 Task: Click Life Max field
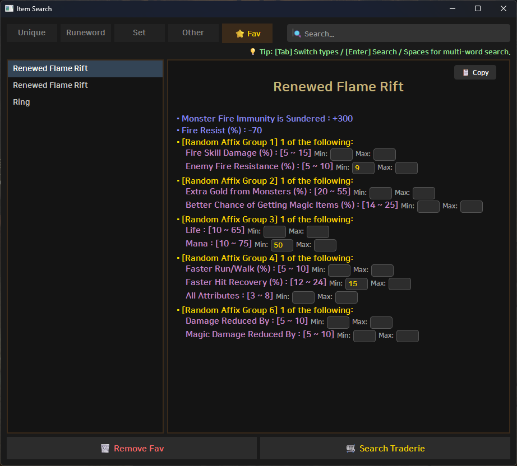(x=317, y=231)
